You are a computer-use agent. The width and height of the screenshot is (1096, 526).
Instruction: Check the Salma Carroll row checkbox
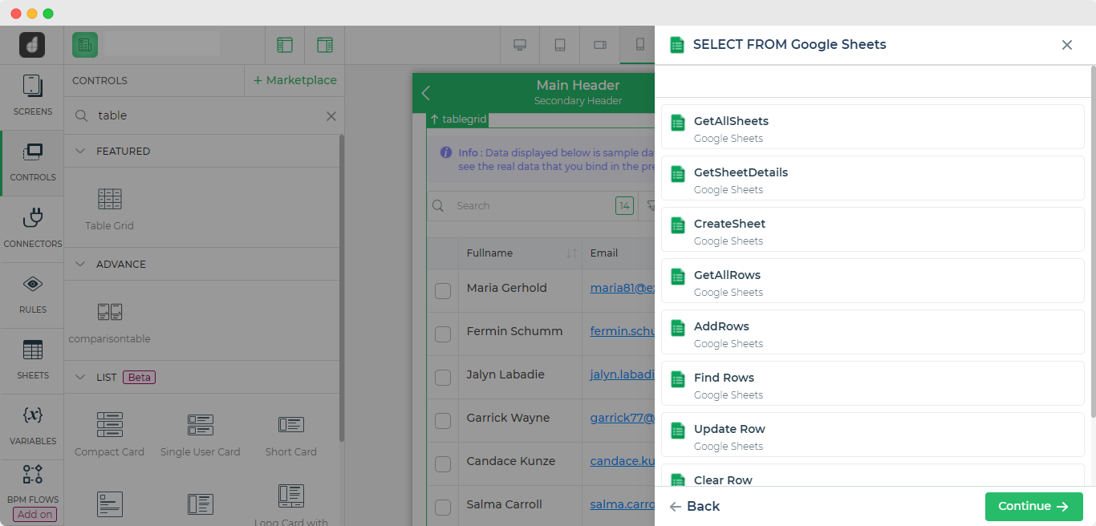click(x=443, y=508)
